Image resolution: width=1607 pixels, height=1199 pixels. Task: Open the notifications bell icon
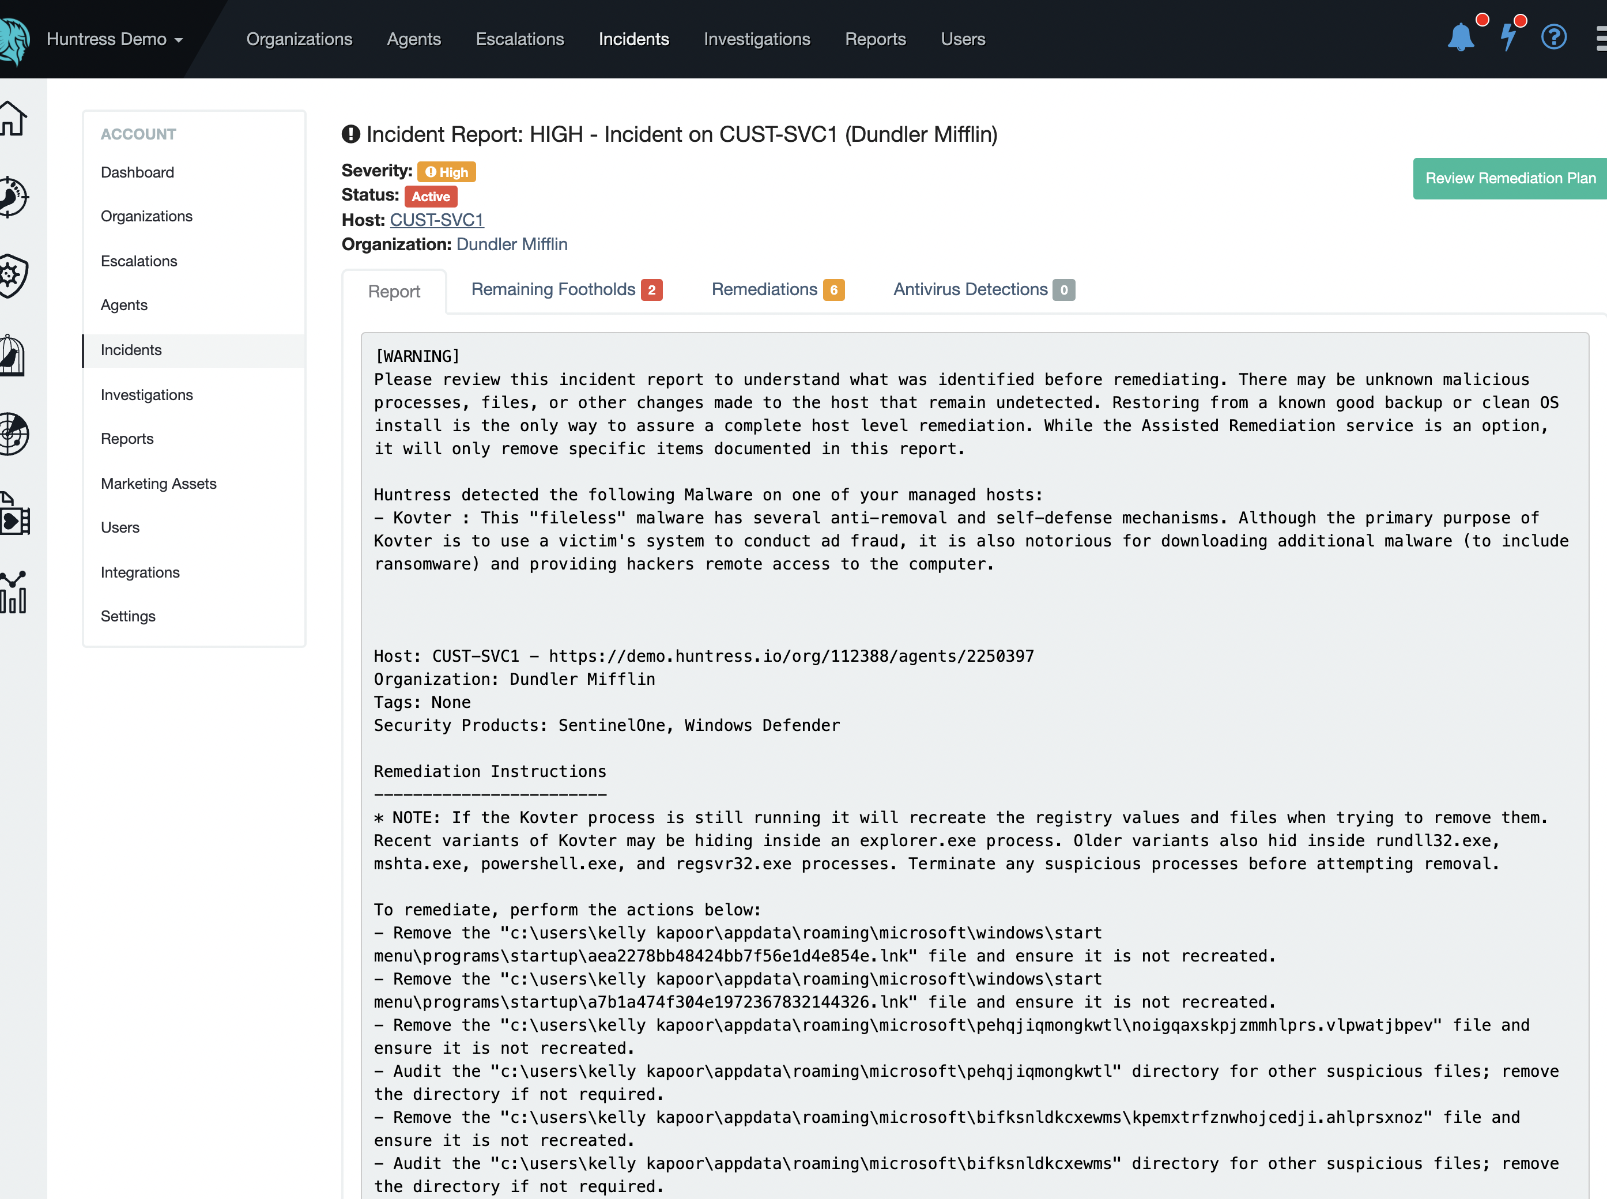coord(1461,37)
